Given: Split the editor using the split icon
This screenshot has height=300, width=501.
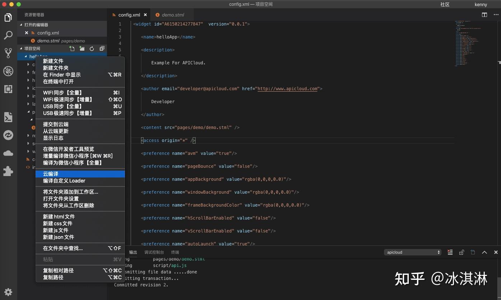Looking at the screenshot, I should coord(484,15).
